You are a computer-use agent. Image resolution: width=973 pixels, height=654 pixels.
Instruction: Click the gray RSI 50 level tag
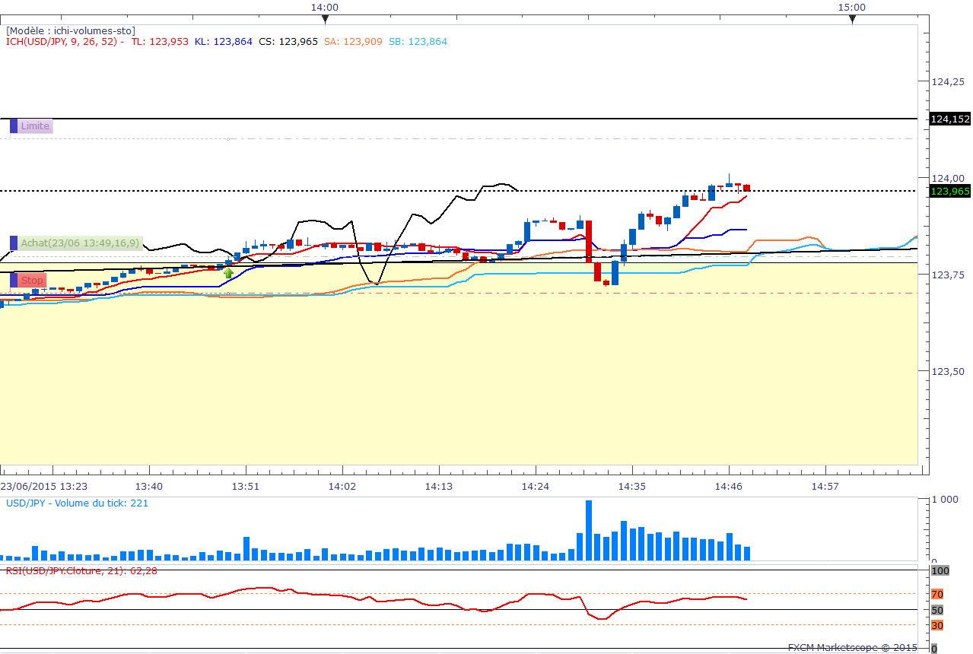coord(937,610)
